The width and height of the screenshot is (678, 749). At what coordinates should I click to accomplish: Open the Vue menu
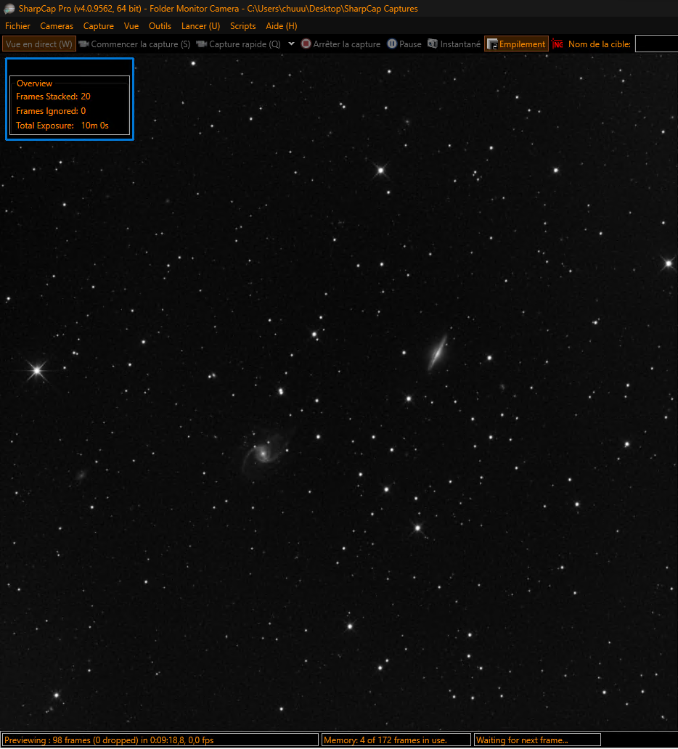(x=131, y=26)
